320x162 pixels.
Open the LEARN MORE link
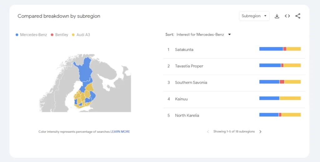point(120,132)
